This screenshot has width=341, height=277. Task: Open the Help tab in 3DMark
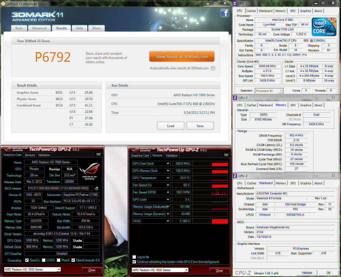click(x=79, y=28)
